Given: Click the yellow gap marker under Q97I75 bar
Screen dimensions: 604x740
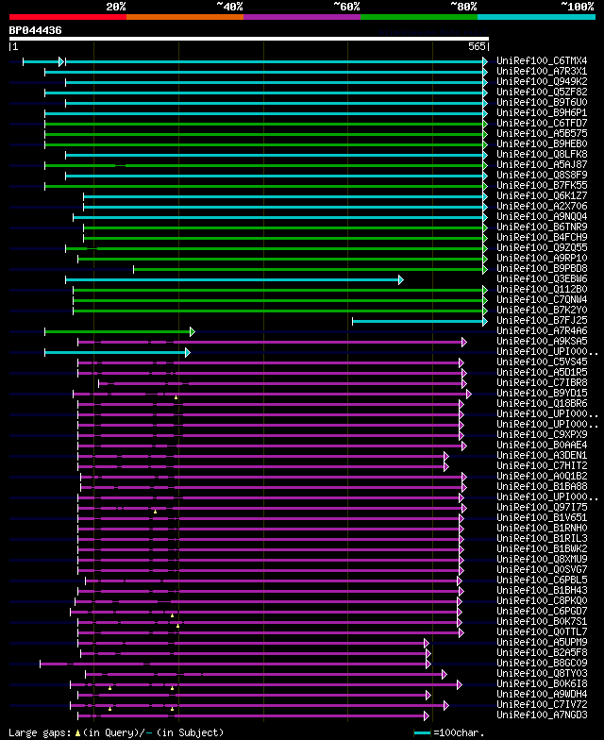Looking at the screenshot, I should pos(155,512).
